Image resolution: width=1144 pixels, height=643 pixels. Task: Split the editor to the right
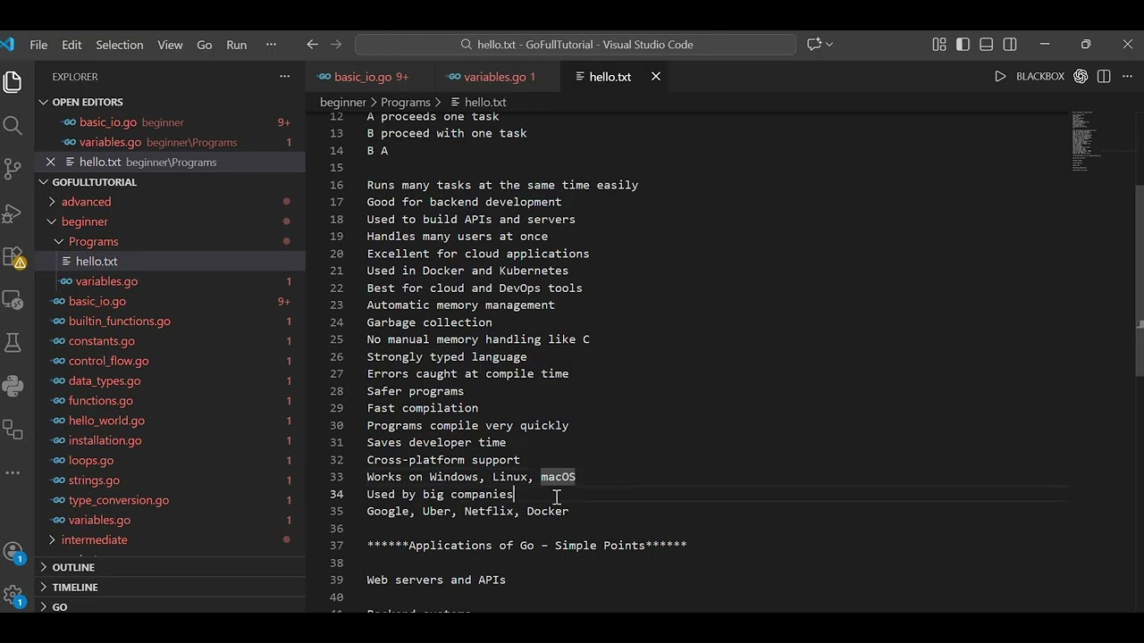click(1104, 77)
